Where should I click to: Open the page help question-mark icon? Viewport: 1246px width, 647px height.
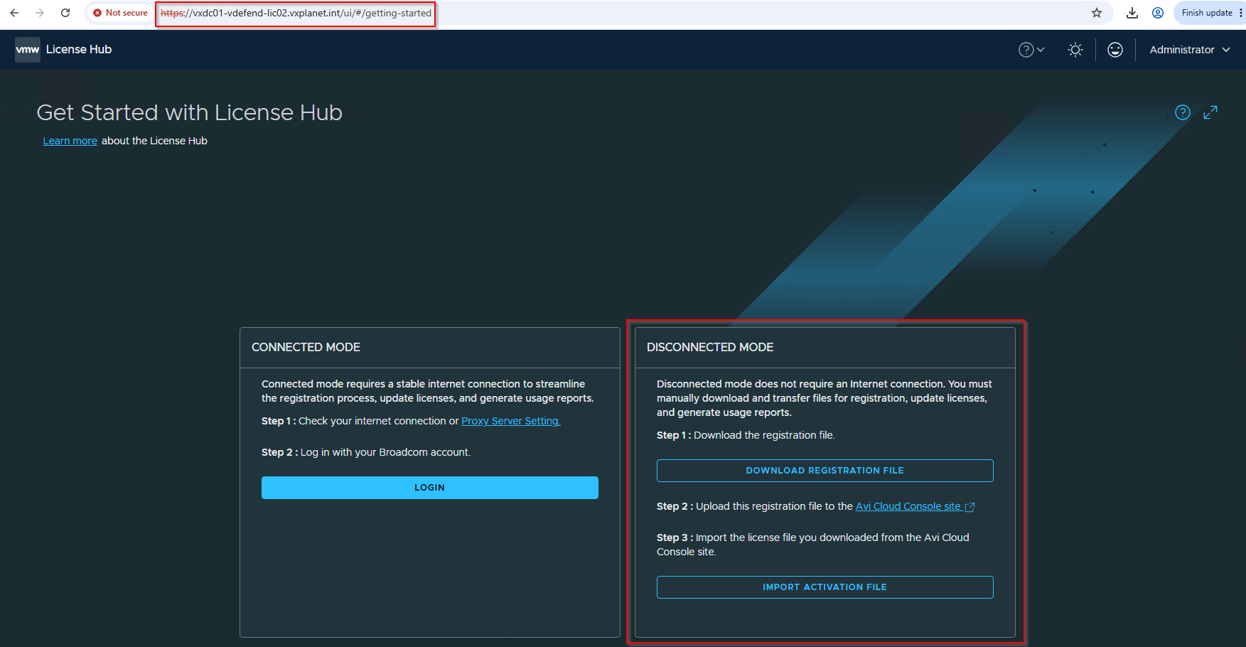[1183, 112]
